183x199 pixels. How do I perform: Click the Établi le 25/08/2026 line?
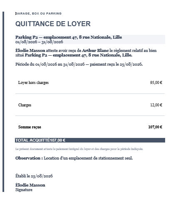tap(34, 176)
